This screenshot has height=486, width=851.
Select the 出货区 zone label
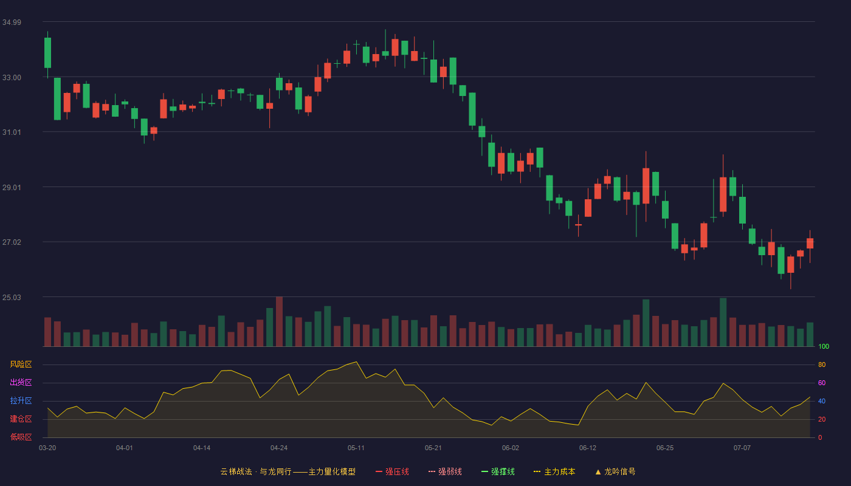coord(21,383)
